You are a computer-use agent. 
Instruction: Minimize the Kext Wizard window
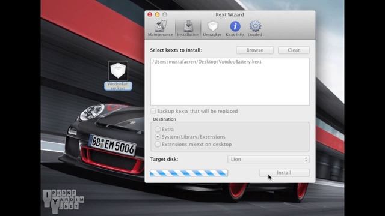point(158,14)
